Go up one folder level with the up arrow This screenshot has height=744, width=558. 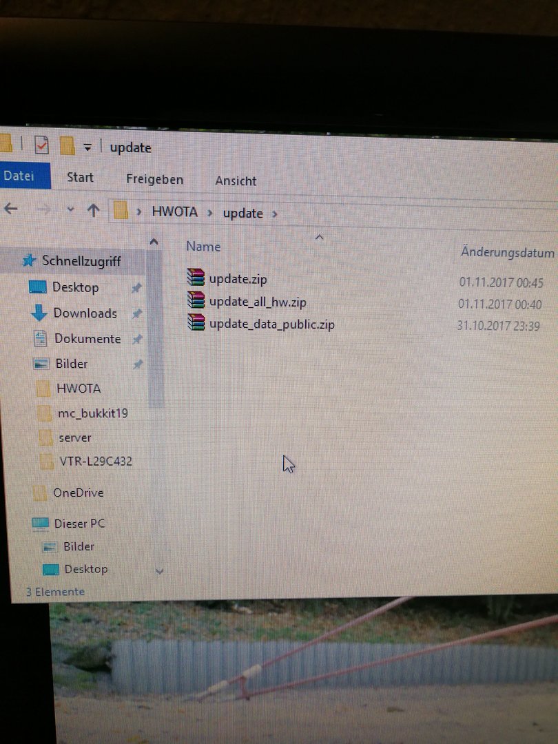point(94,210)
